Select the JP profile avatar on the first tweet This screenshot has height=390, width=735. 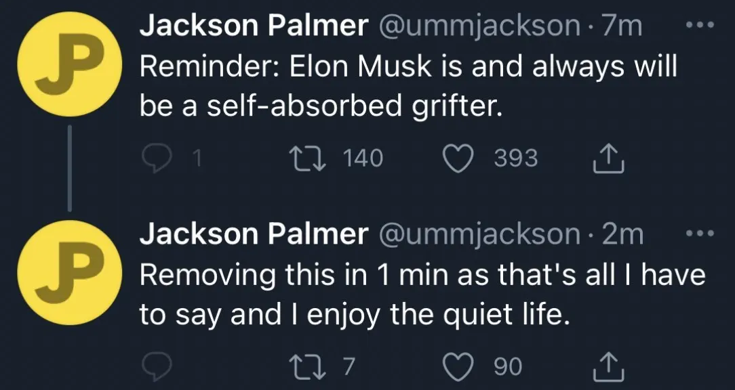tap(71, 64)
